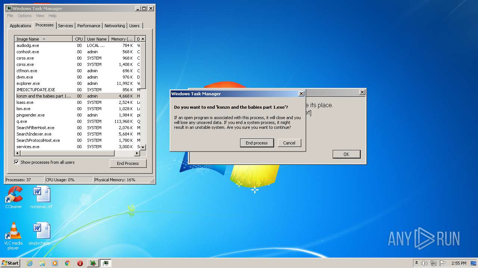Viewport: 478px width, 268px height.
Task: Open Google Chrome from taskbar
Action: pyautogui.click(x=68, y=263)
